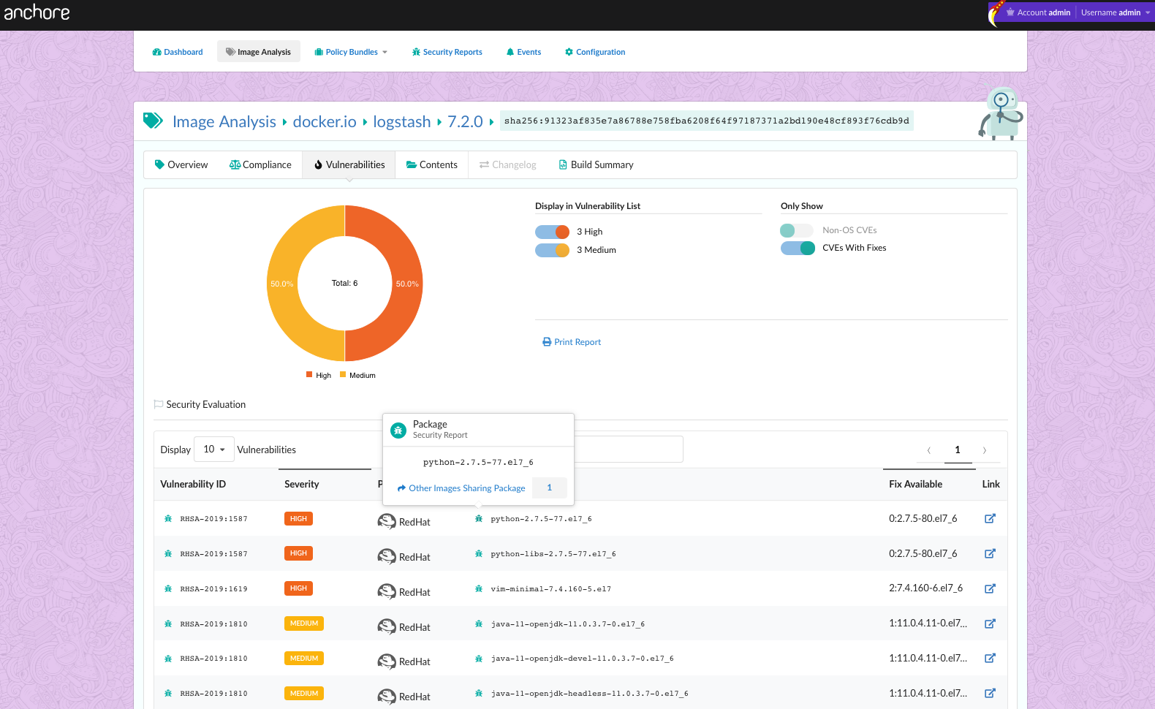
Task: Click the MEDIUM badge in java-11-openjdk-devel row
Action: 304,659
